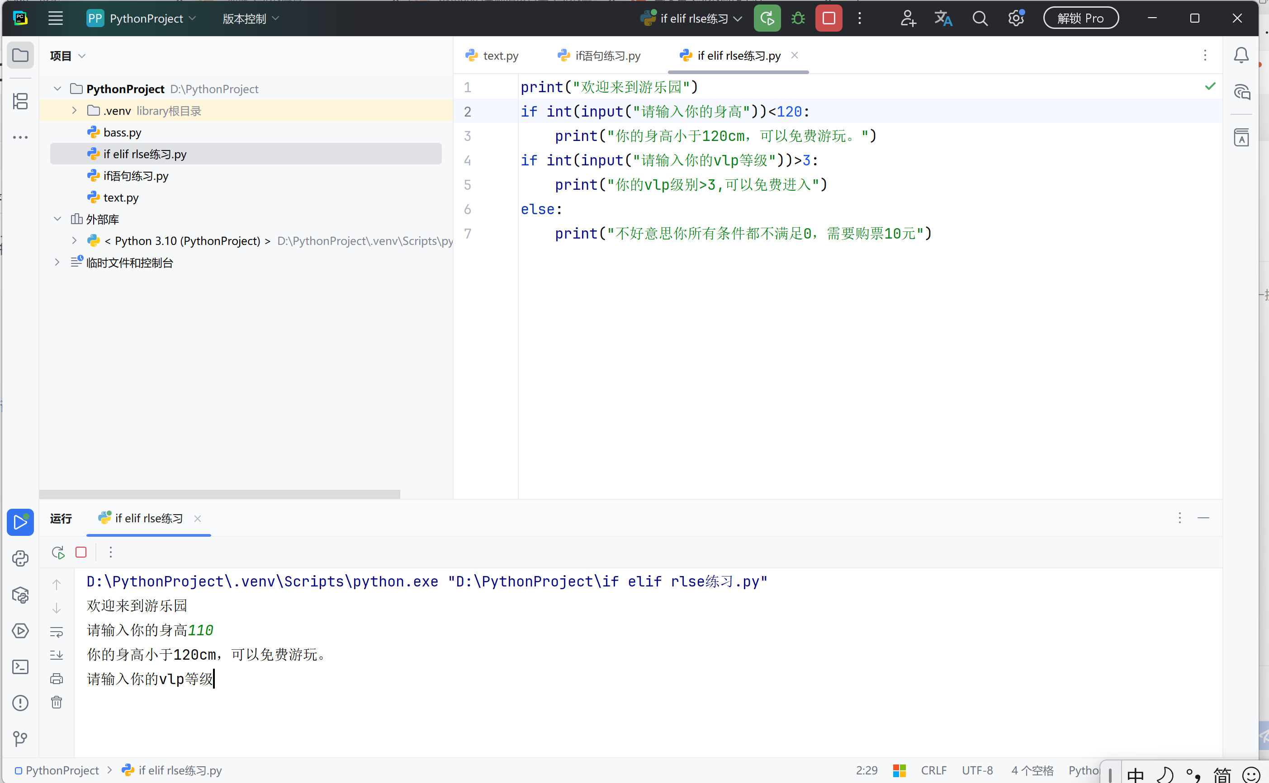Image resolution: width=1269 pixels, height=783 pixels.
Task: Click the 解锁 Pro button
Action: point(1080,19)
